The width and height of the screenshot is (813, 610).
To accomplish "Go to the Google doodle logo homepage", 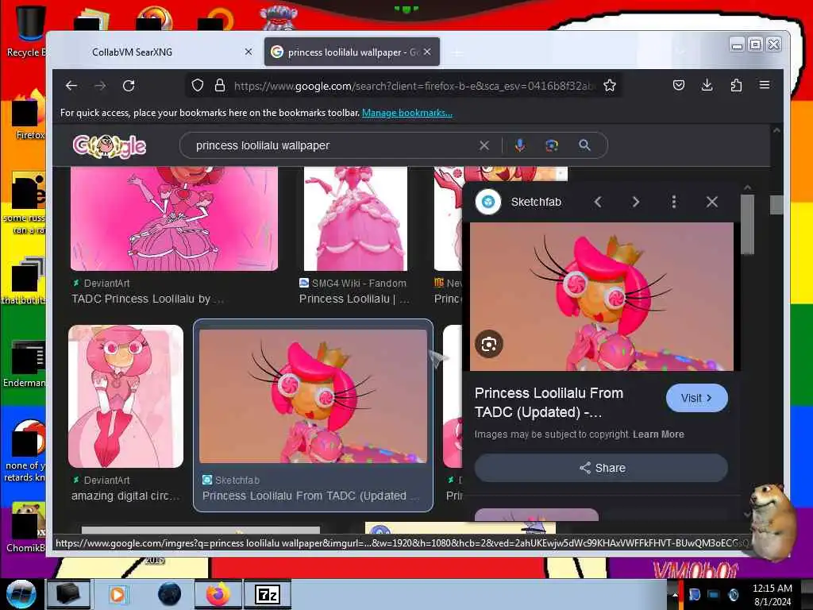I will click(110, 146).
